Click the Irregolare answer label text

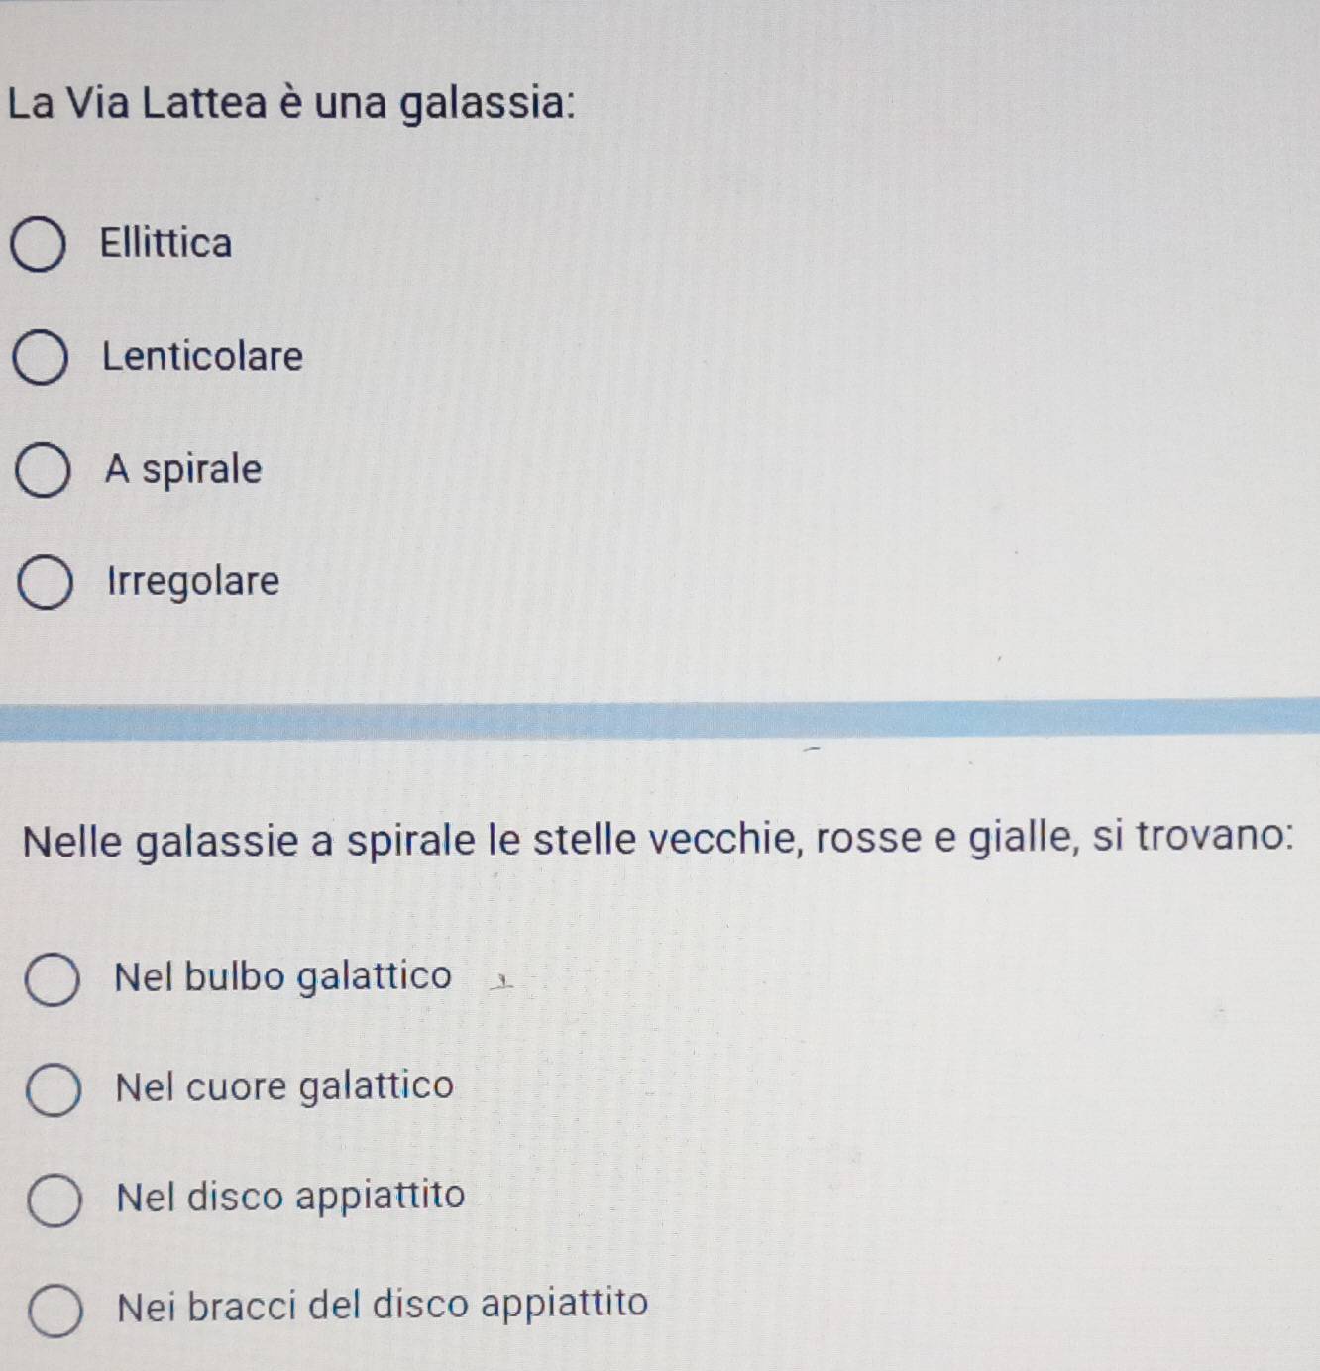point(194,582)
